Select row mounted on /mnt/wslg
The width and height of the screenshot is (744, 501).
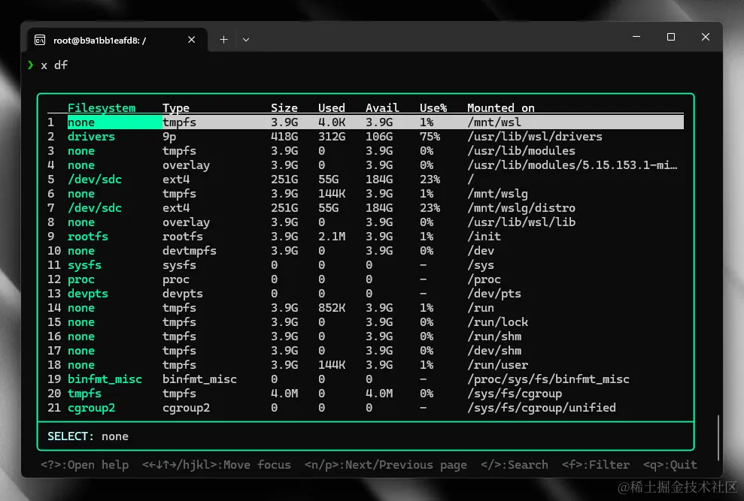pos(366,193)
